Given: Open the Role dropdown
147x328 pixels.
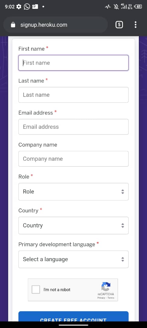Looking at the screenshot, I should [x=73, y=192].
